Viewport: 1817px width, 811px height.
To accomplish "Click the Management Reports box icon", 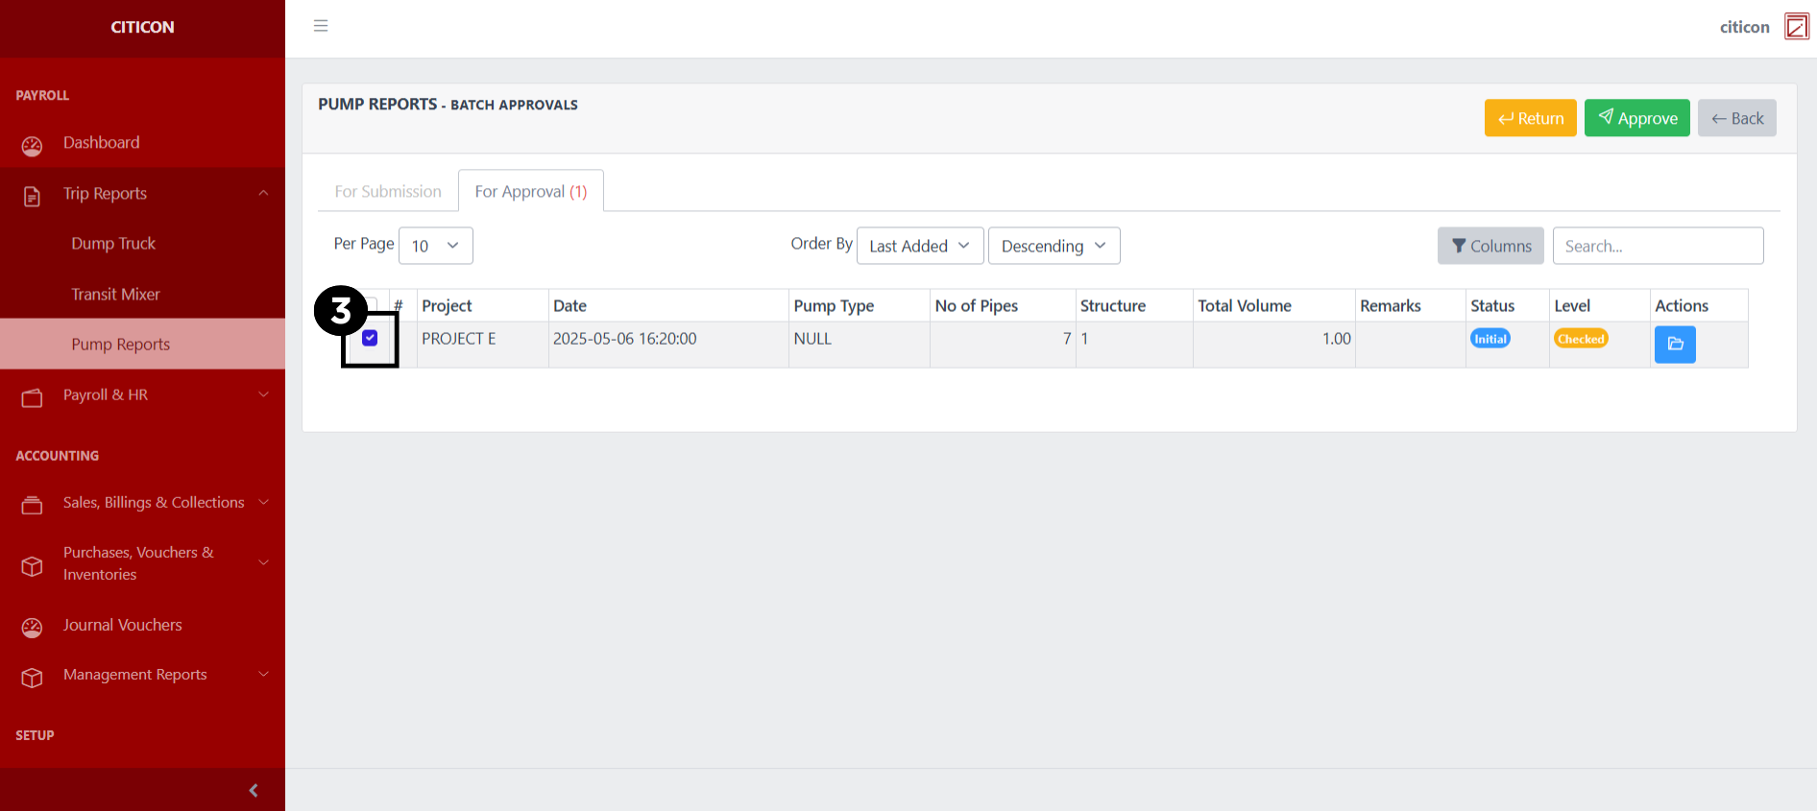I will pyautogui.click(x=33, y=678).
